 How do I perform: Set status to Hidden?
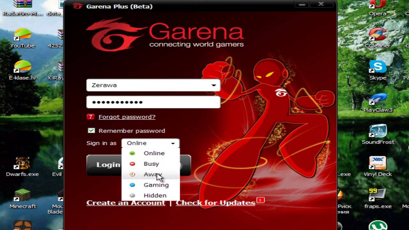click(155, 195)
